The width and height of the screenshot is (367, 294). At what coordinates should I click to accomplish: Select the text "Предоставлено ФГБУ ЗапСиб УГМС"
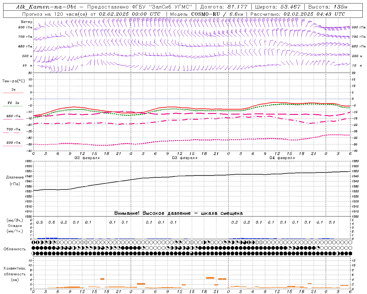point(140,7)
